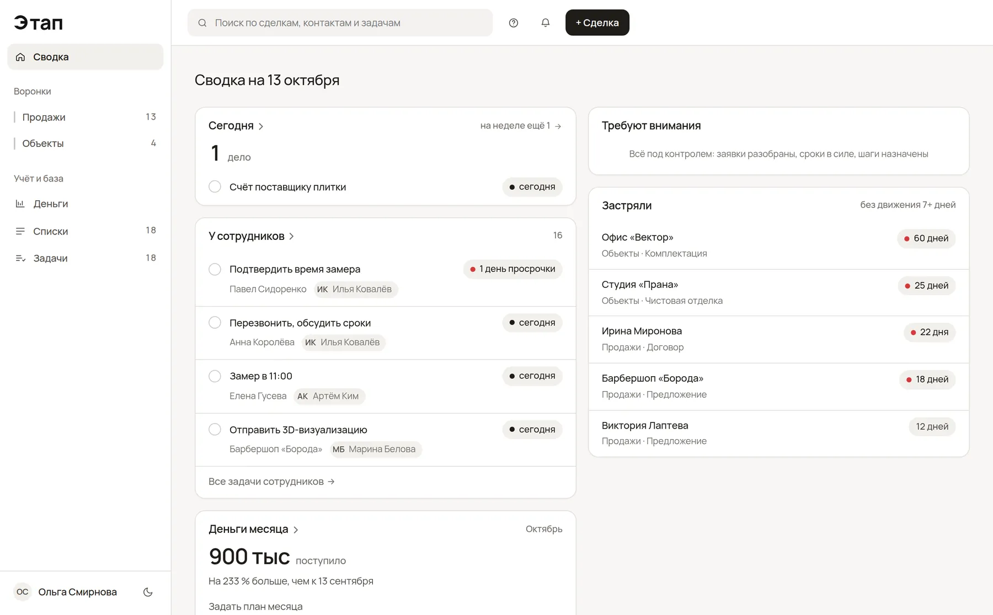Image resolution: width=993 pixels, height=615 pixels.
Task: Open notifications bell icon
Action: [x=545, y=23]
